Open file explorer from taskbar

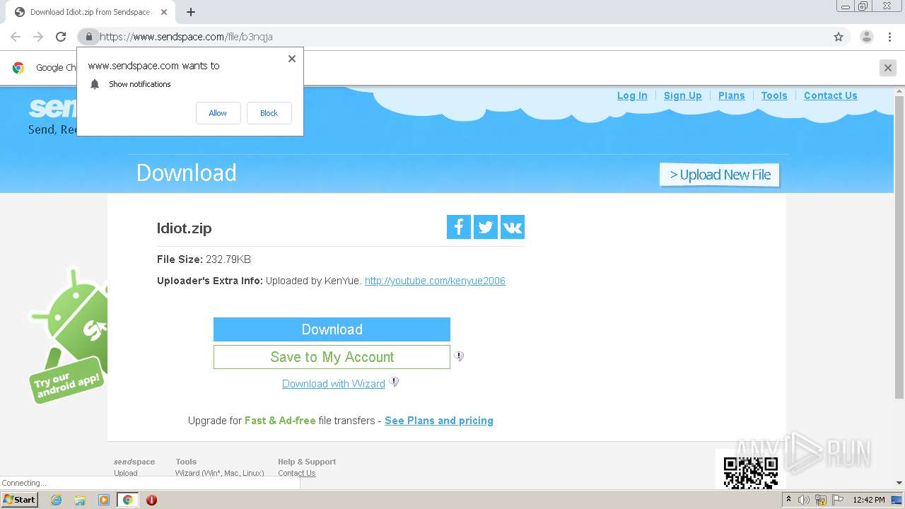[x=80, y=500]
